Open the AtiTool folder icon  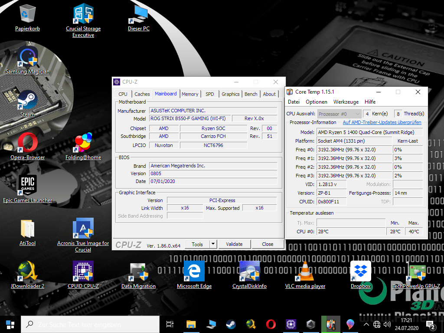[27, 232]
